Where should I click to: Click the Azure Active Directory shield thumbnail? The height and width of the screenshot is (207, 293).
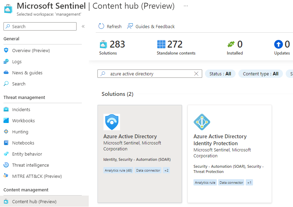[x=112, y=122]
